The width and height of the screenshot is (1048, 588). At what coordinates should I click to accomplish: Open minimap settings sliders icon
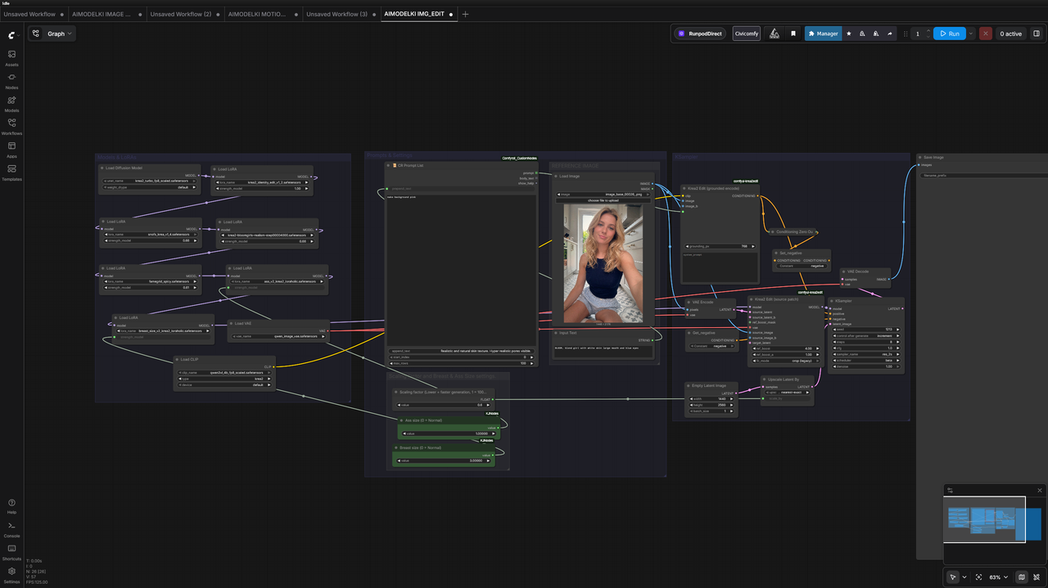click(x=951, y=490)
